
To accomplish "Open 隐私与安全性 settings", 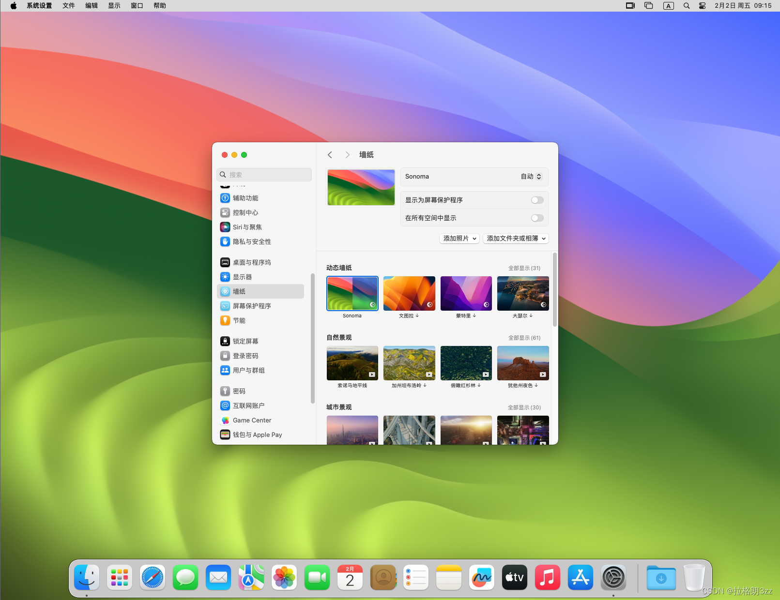I will pyautogui.click(x=260, y=241).
